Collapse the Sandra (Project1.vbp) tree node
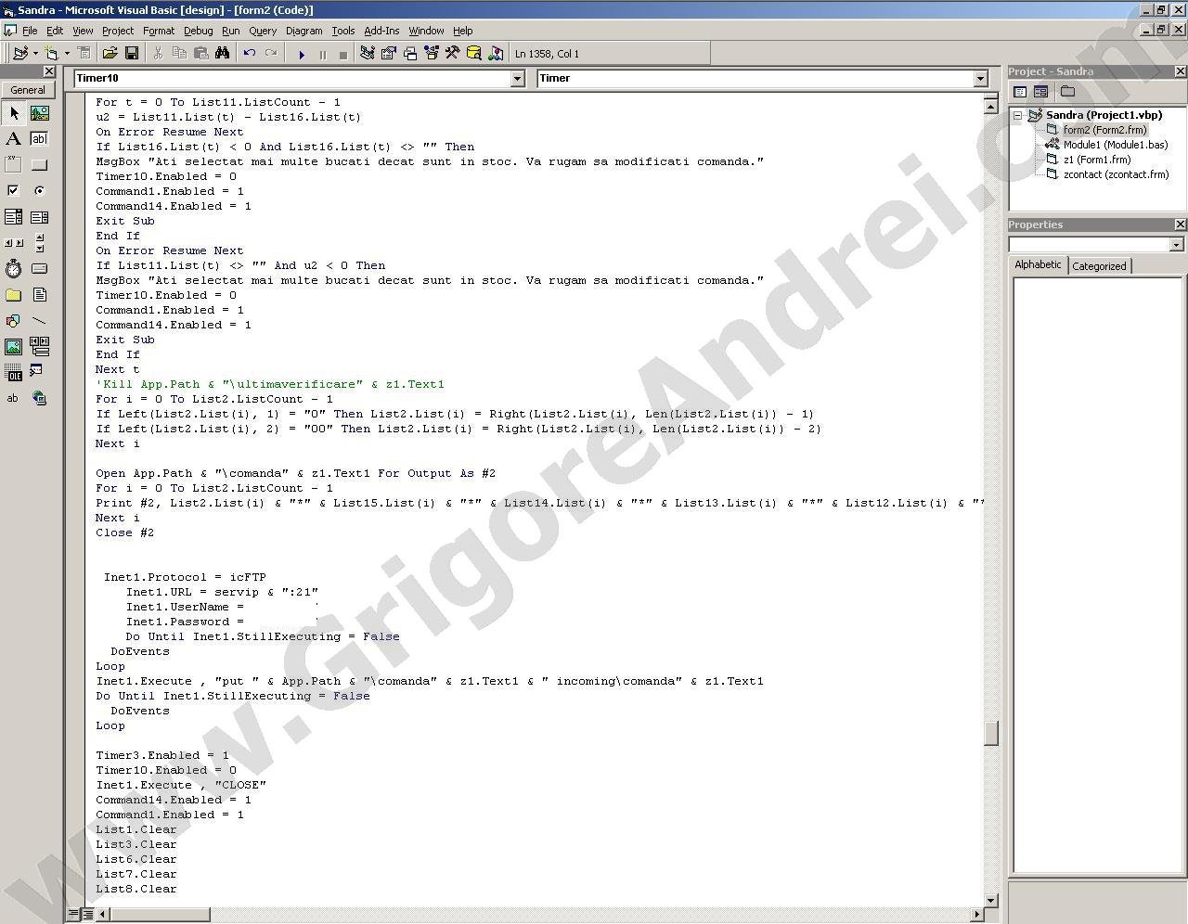This screenshot has width=1188, height=924. [1017, 116]
